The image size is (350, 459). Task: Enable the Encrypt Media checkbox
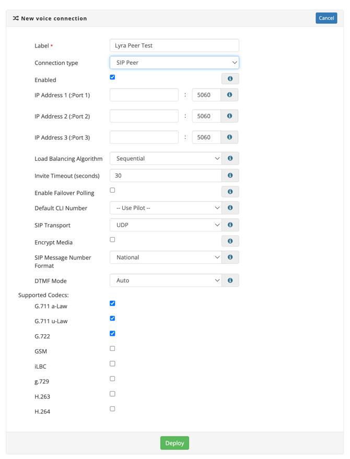112,240
